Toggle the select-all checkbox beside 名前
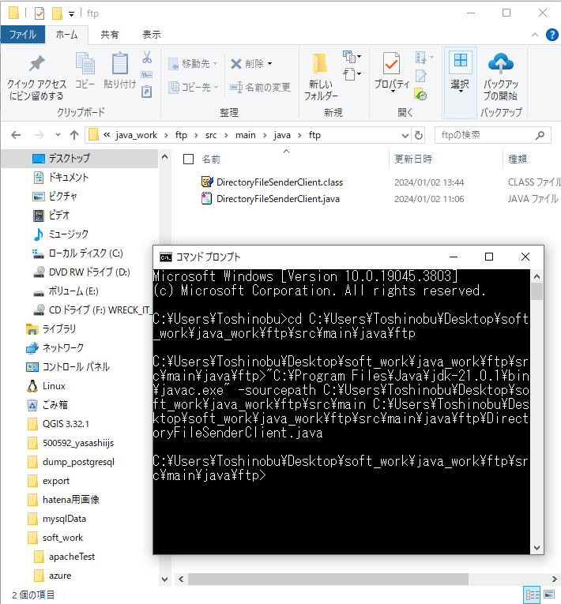 pos(188,159)
